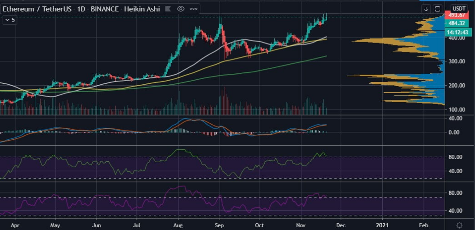This screenshot has height=230, width=475.
Task: Click the Oct label on time axis
Action: click(x=260, y=225)
